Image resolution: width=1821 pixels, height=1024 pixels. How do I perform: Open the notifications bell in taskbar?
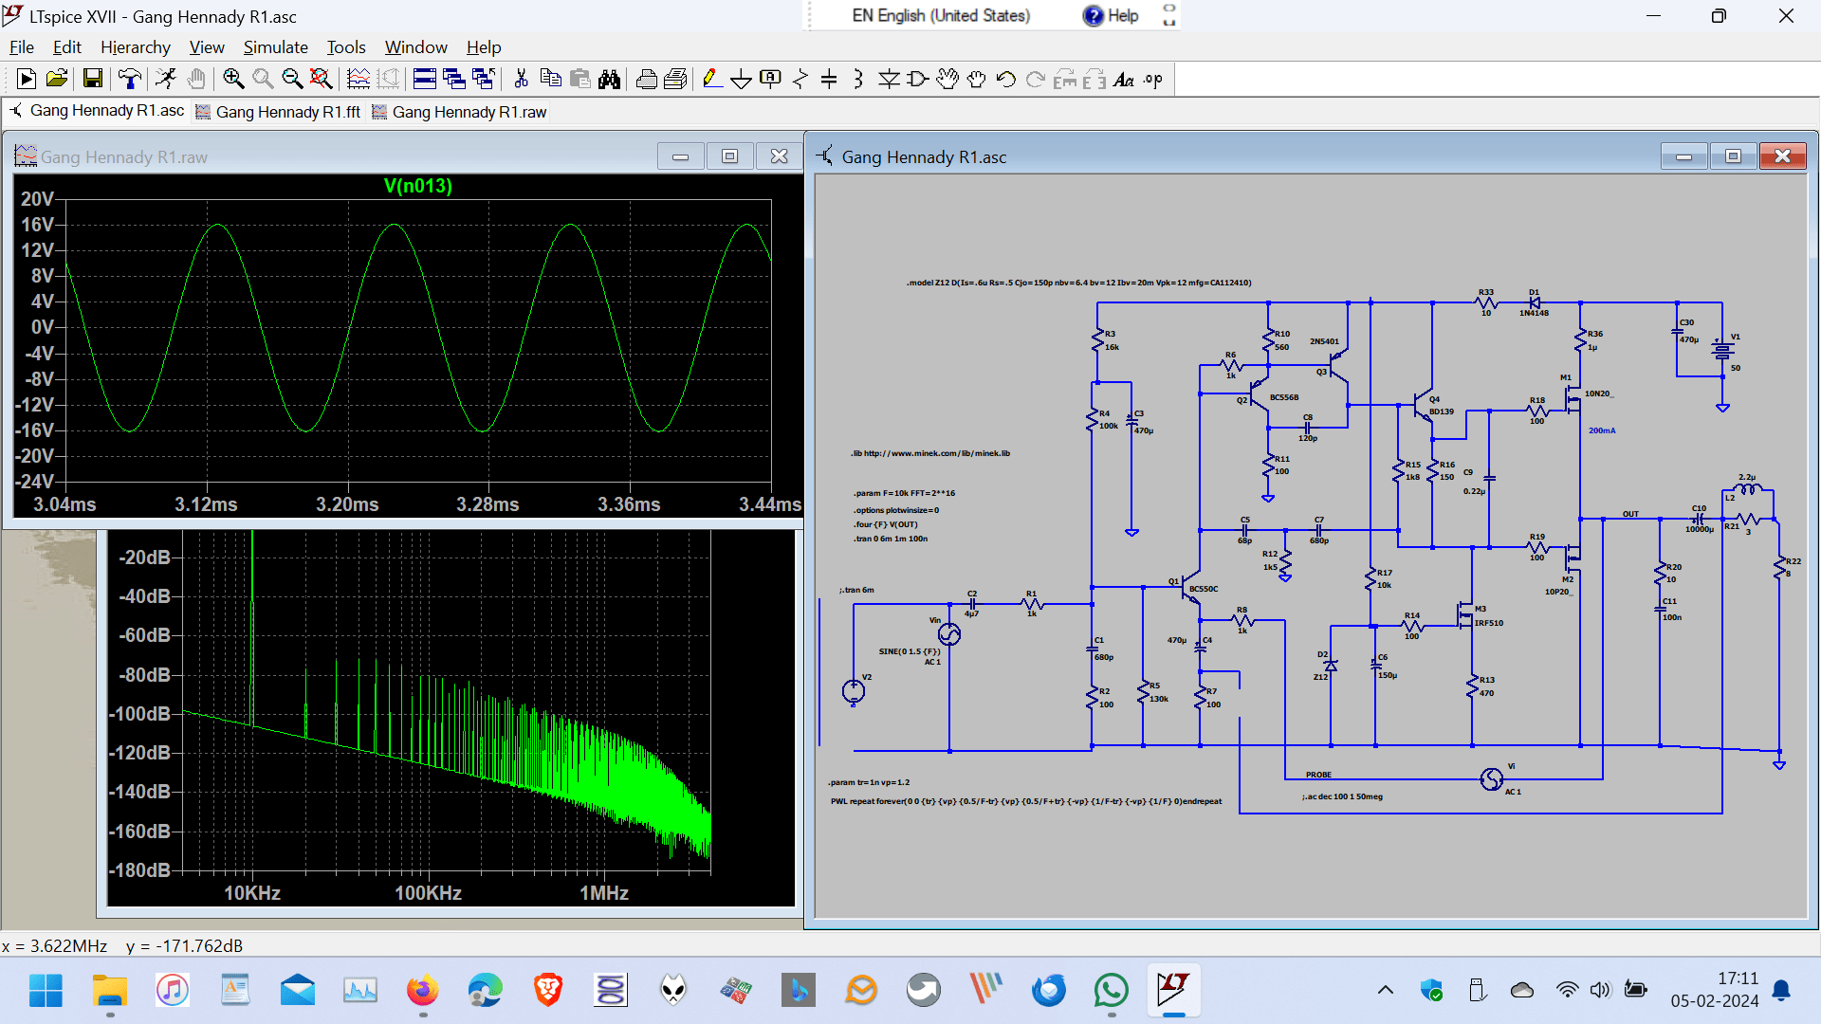1781,991
